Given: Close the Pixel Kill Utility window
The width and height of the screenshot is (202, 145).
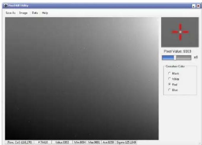Looking at the screenshot, I should 198,6.
